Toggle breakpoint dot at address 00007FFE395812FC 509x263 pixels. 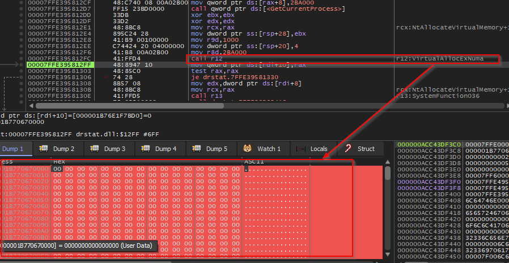pyautogui.click(x=22, y=59)
